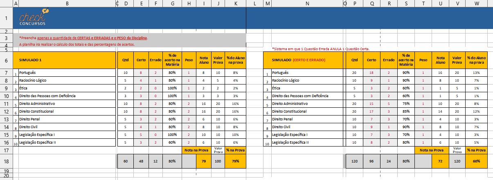Click "75%" in Direito Administrativo row
This screenshot has width=493, height=180.
point(406,104)
